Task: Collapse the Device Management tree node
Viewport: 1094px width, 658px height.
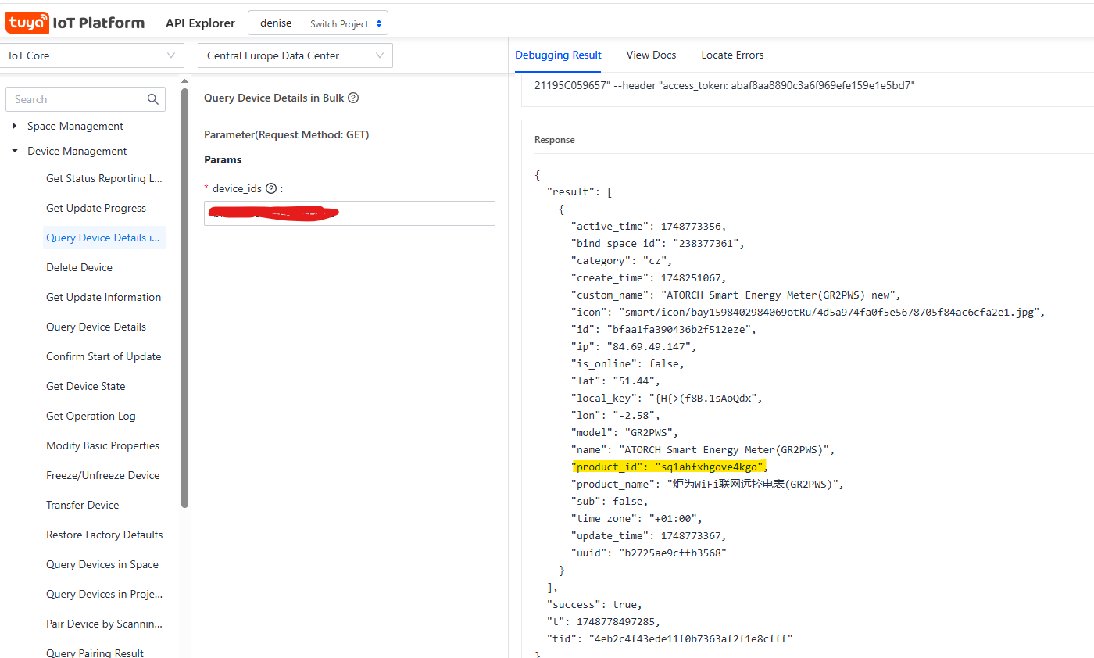Action: click(x=15, y=151)
